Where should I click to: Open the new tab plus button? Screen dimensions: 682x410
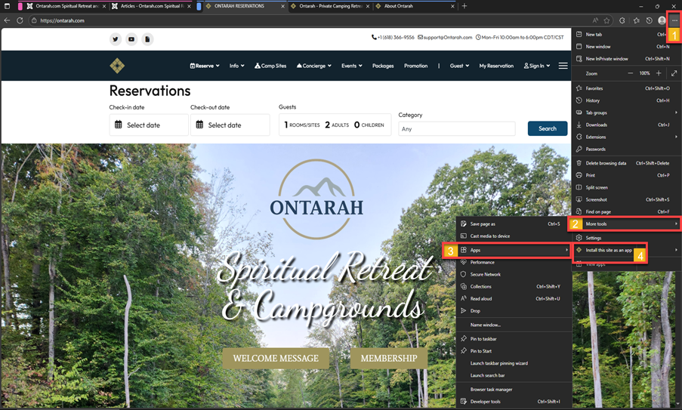[x=464, y=6]
